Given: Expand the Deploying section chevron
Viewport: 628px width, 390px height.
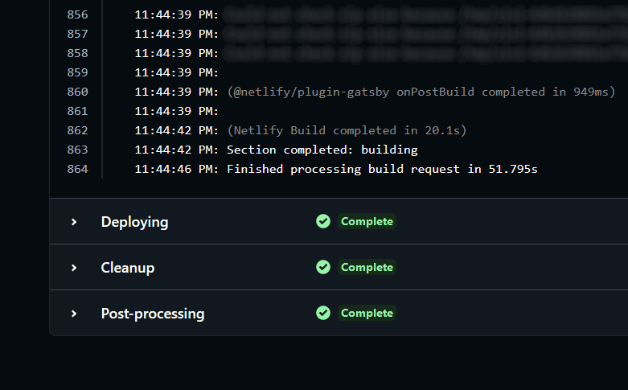Looking at the screenshot, I should coord(74,222).
